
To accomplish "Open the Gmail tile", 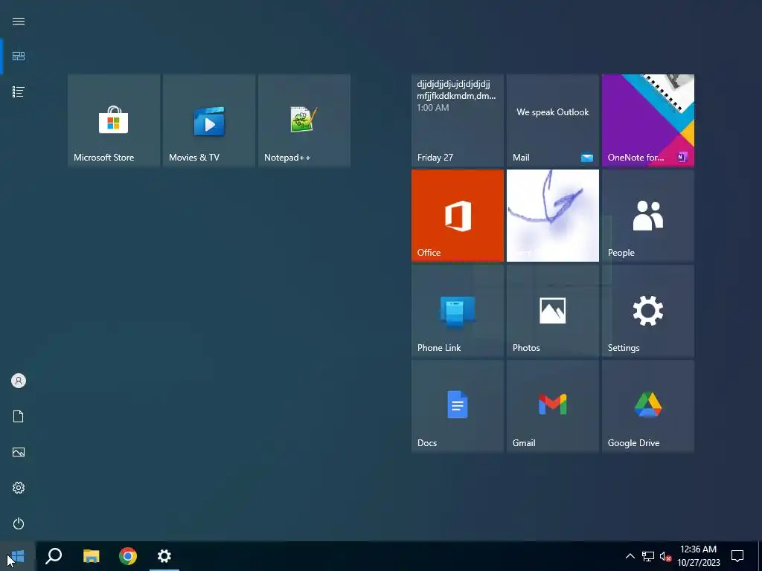I will click(x=553, y=406).
